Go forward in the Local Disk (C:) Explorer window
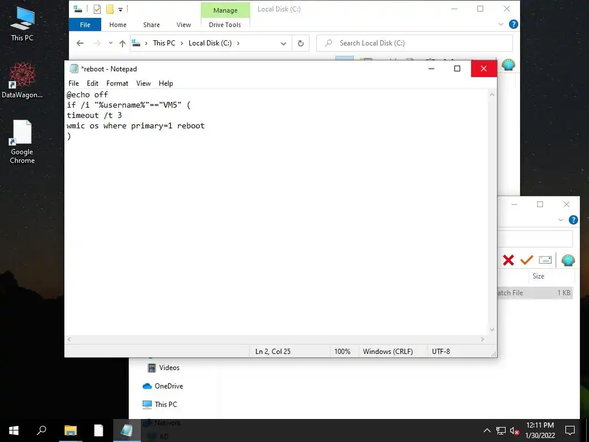This screenshot has width=589, height=442. click(x=97, y=43)
